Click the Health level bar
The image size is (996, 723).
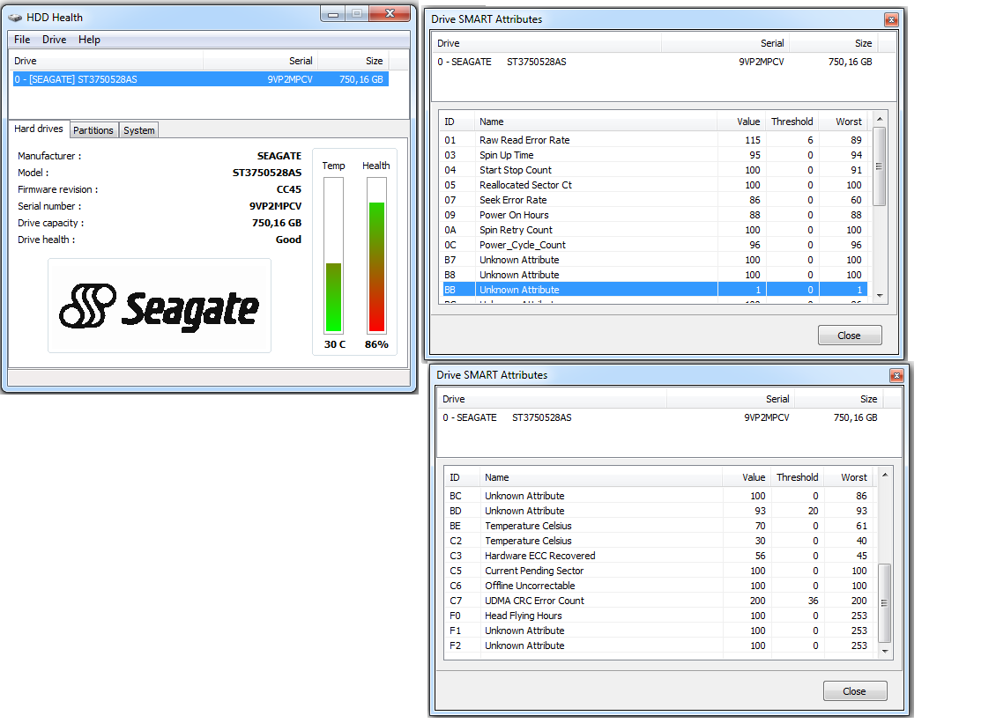tap(376, 255)
